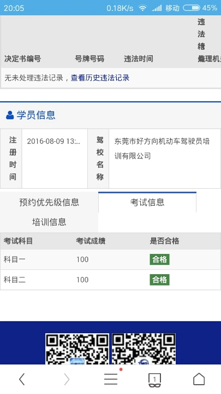Go to the browser home icon

click(x=199, y=379)
